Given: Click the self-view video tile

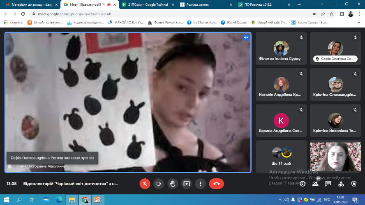Looking at the screenshot, I should pyautogui.click(x=335, y=157).
